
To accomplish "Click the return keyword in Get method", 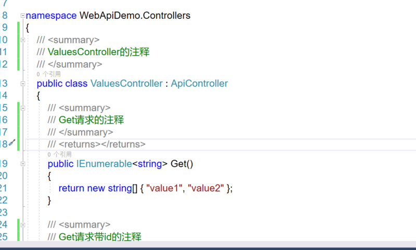I will (71, 188).
